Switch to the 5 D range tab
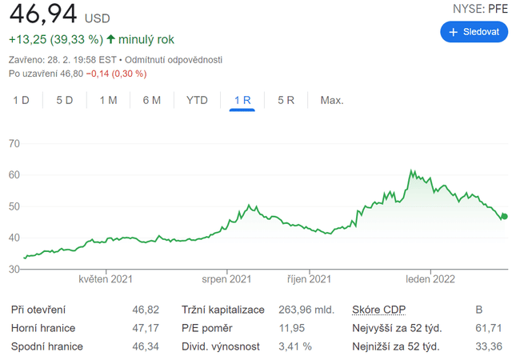Viewport: 520px width, 364px height. click(x=65, y=100)
